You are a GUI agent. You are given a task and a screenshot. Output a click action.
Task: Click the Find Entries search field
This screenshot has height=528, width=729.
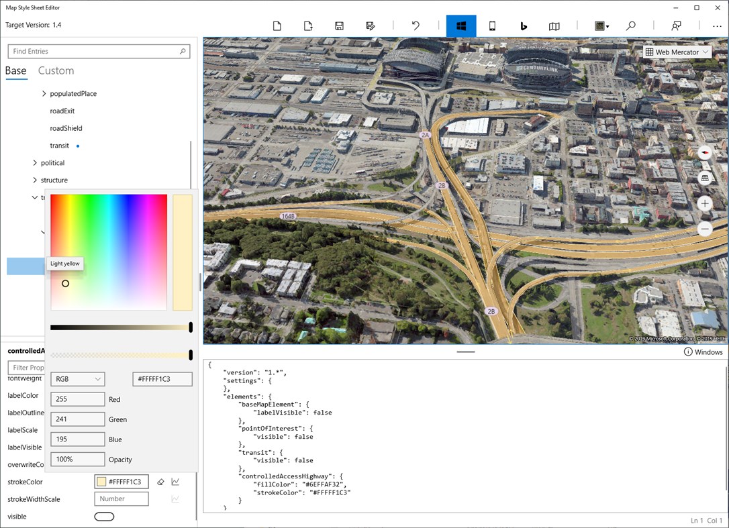(x=94, y=52)
